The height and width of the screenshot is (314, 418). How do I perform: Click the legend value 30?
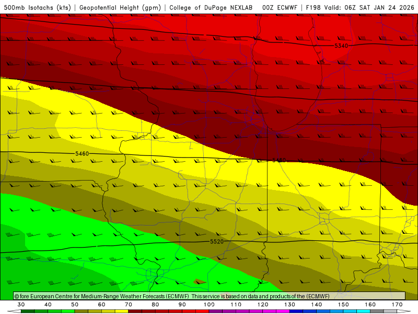coord(21,305)
